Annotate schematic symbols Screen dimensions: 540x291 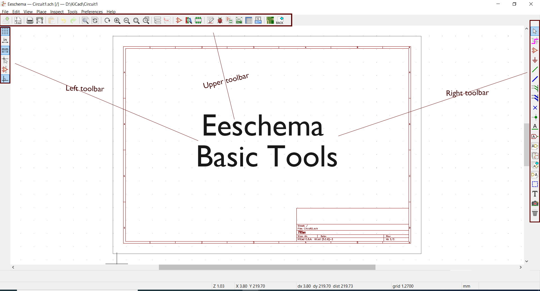[x=210, y=20]
